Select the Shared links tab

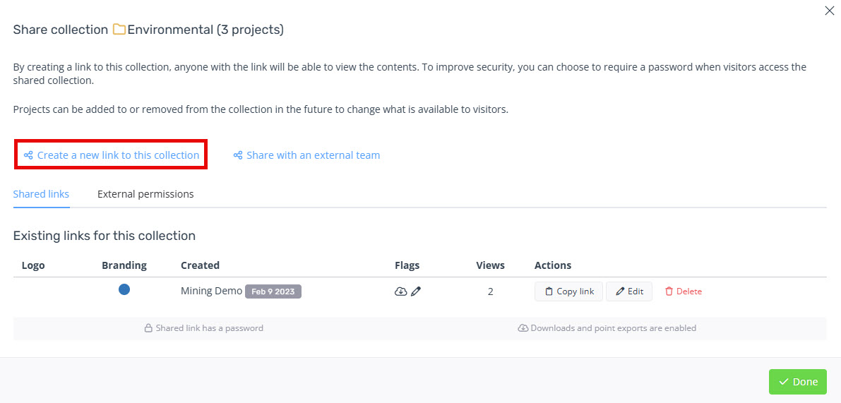pos(41,194)
